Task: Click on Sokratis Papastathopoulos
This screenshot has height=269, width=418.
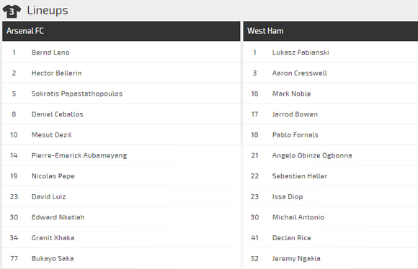Action: point(77,94)
